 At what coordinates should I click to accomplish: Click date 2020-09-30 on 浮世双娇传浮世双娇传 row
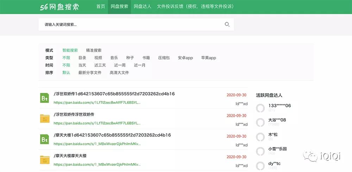click(x=237, y=115)
